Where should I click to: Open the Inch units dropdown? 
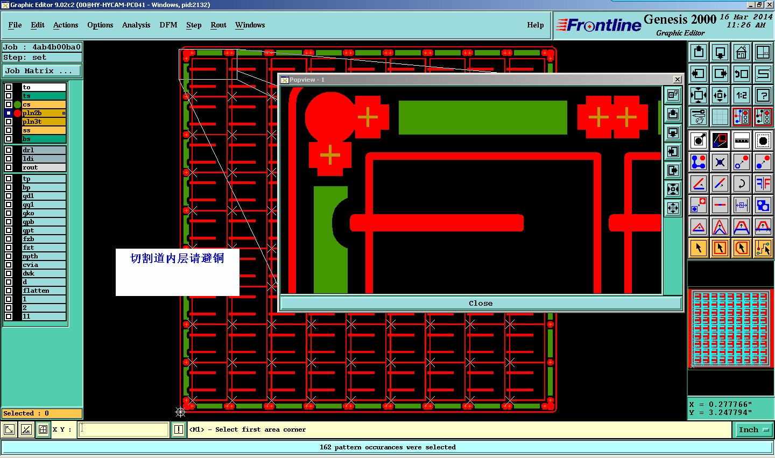pyautogui.click(x=753, y=429)
